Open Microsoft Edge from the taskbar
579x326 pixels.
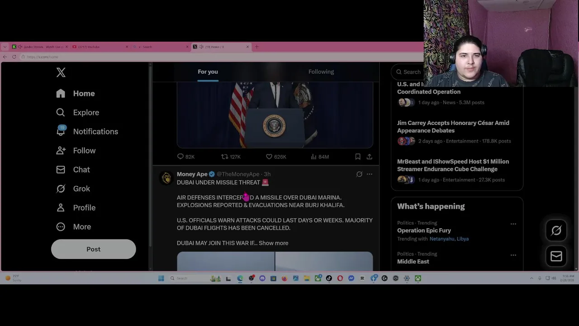coord(240,278)
